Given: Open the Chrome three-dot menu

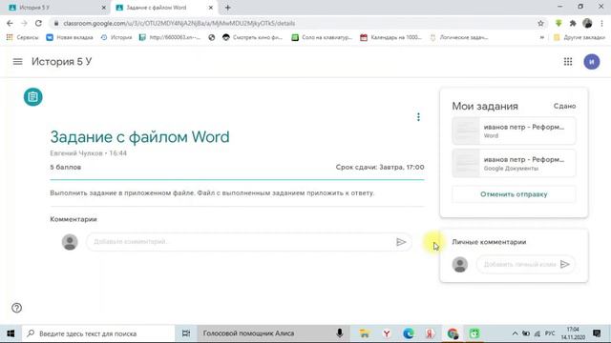Looking at the screenshot, I should [602, 23].
